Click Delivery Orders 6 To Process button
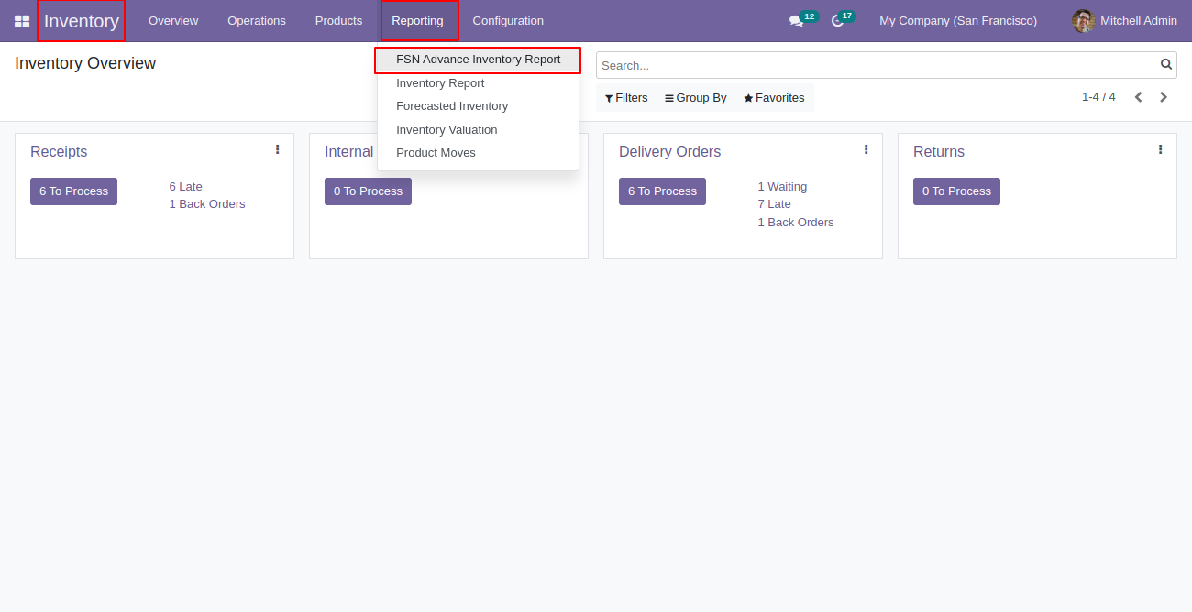 pos(662,191)
